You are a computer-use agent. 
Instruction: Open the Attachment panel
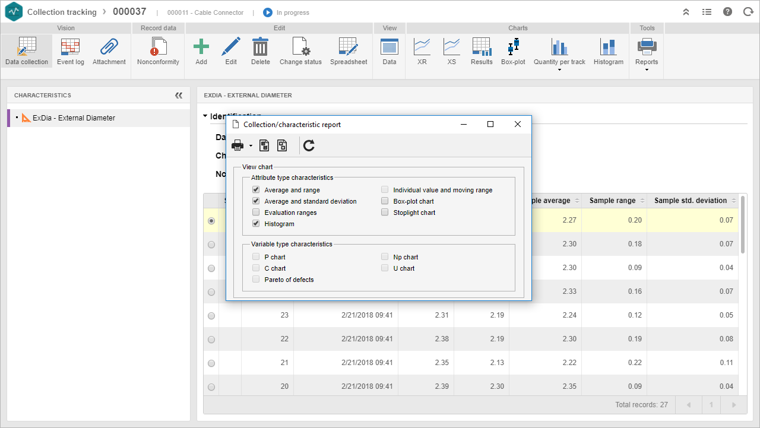(x=109, y=50)
